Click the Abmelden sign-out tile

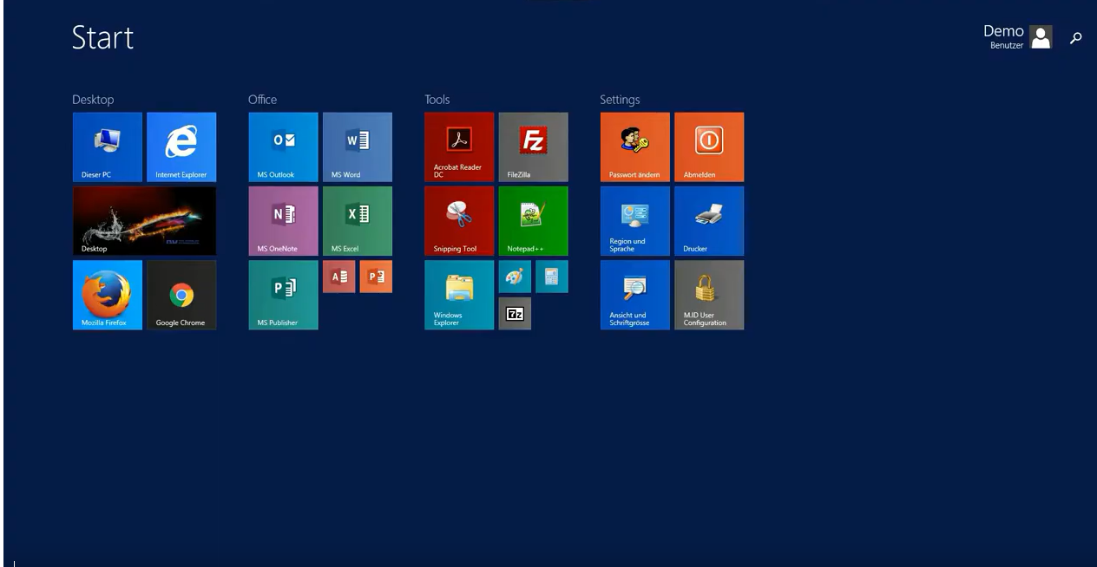[709, 147]
